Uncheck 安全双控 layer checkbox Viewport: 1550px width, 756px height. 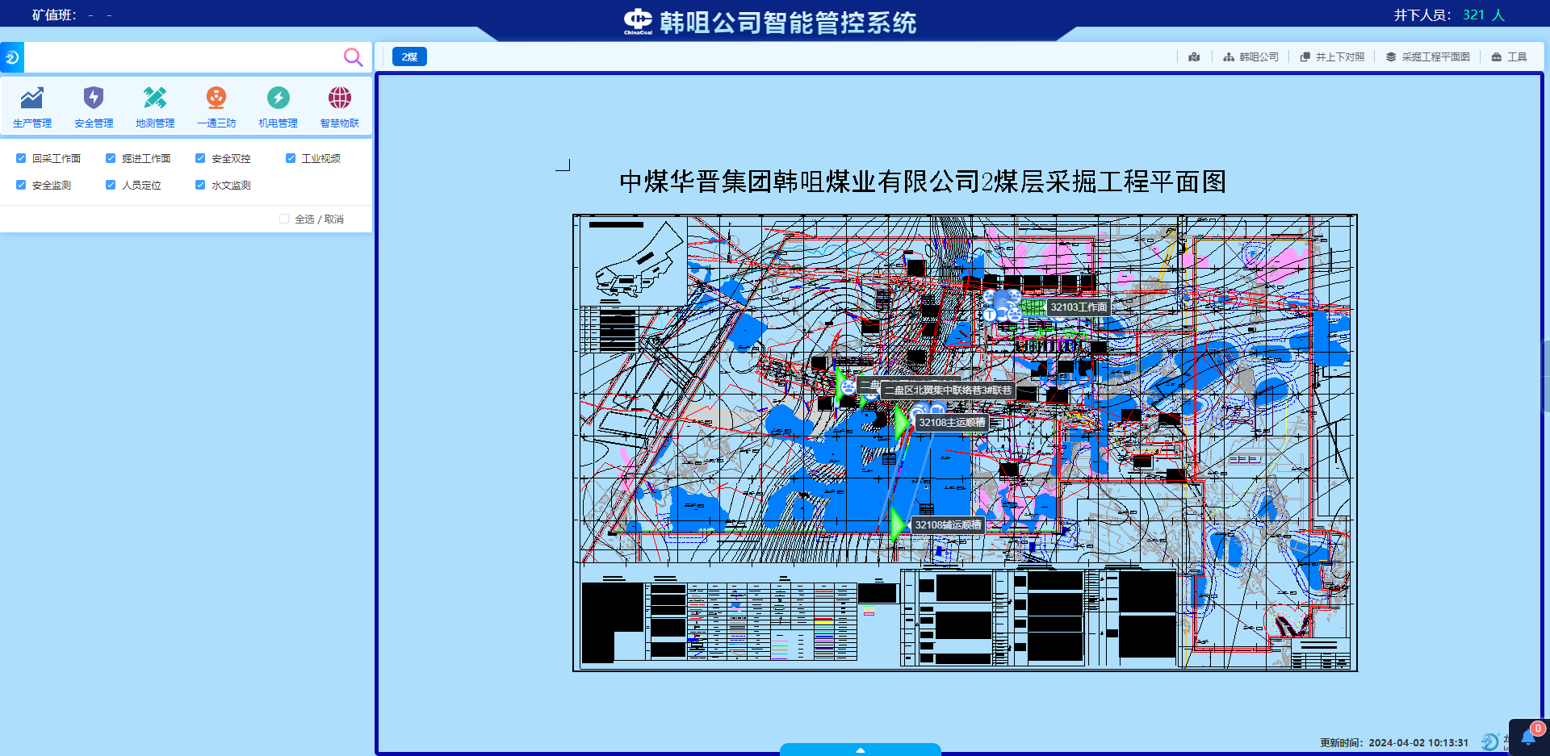coord(200,158)
